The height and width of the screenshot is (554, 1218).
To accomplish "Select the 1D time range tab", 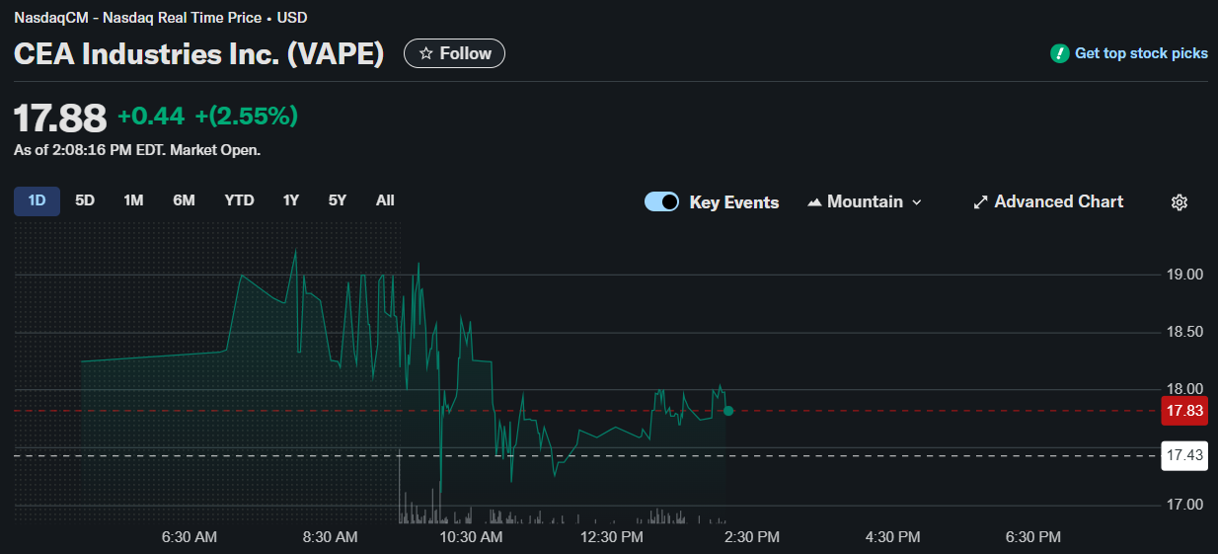I will 37,200.
